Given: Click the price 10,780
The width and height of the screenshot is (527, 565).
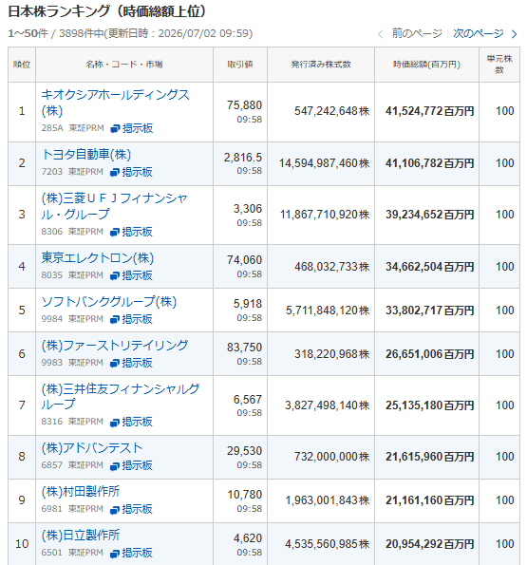Looking at the screenshot, I should pyautogui.click(x=245, y=495).
